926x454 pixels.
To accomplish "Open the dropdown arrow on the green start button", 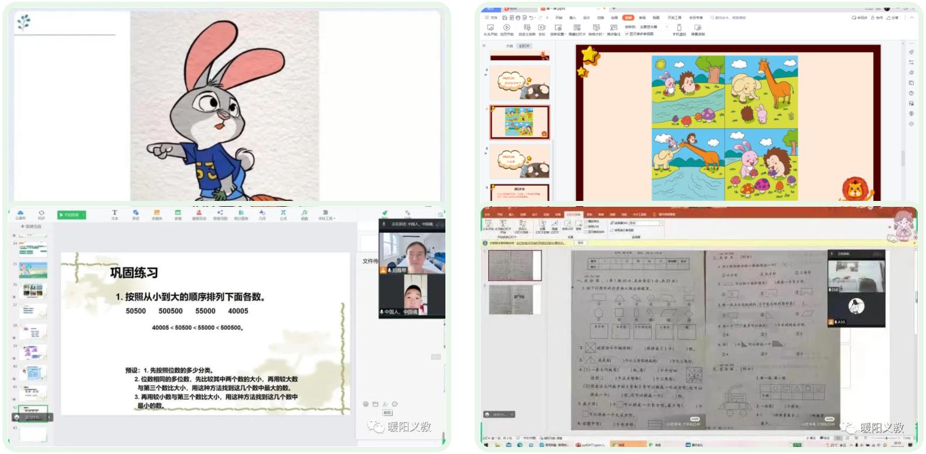I will pos(84,215).
